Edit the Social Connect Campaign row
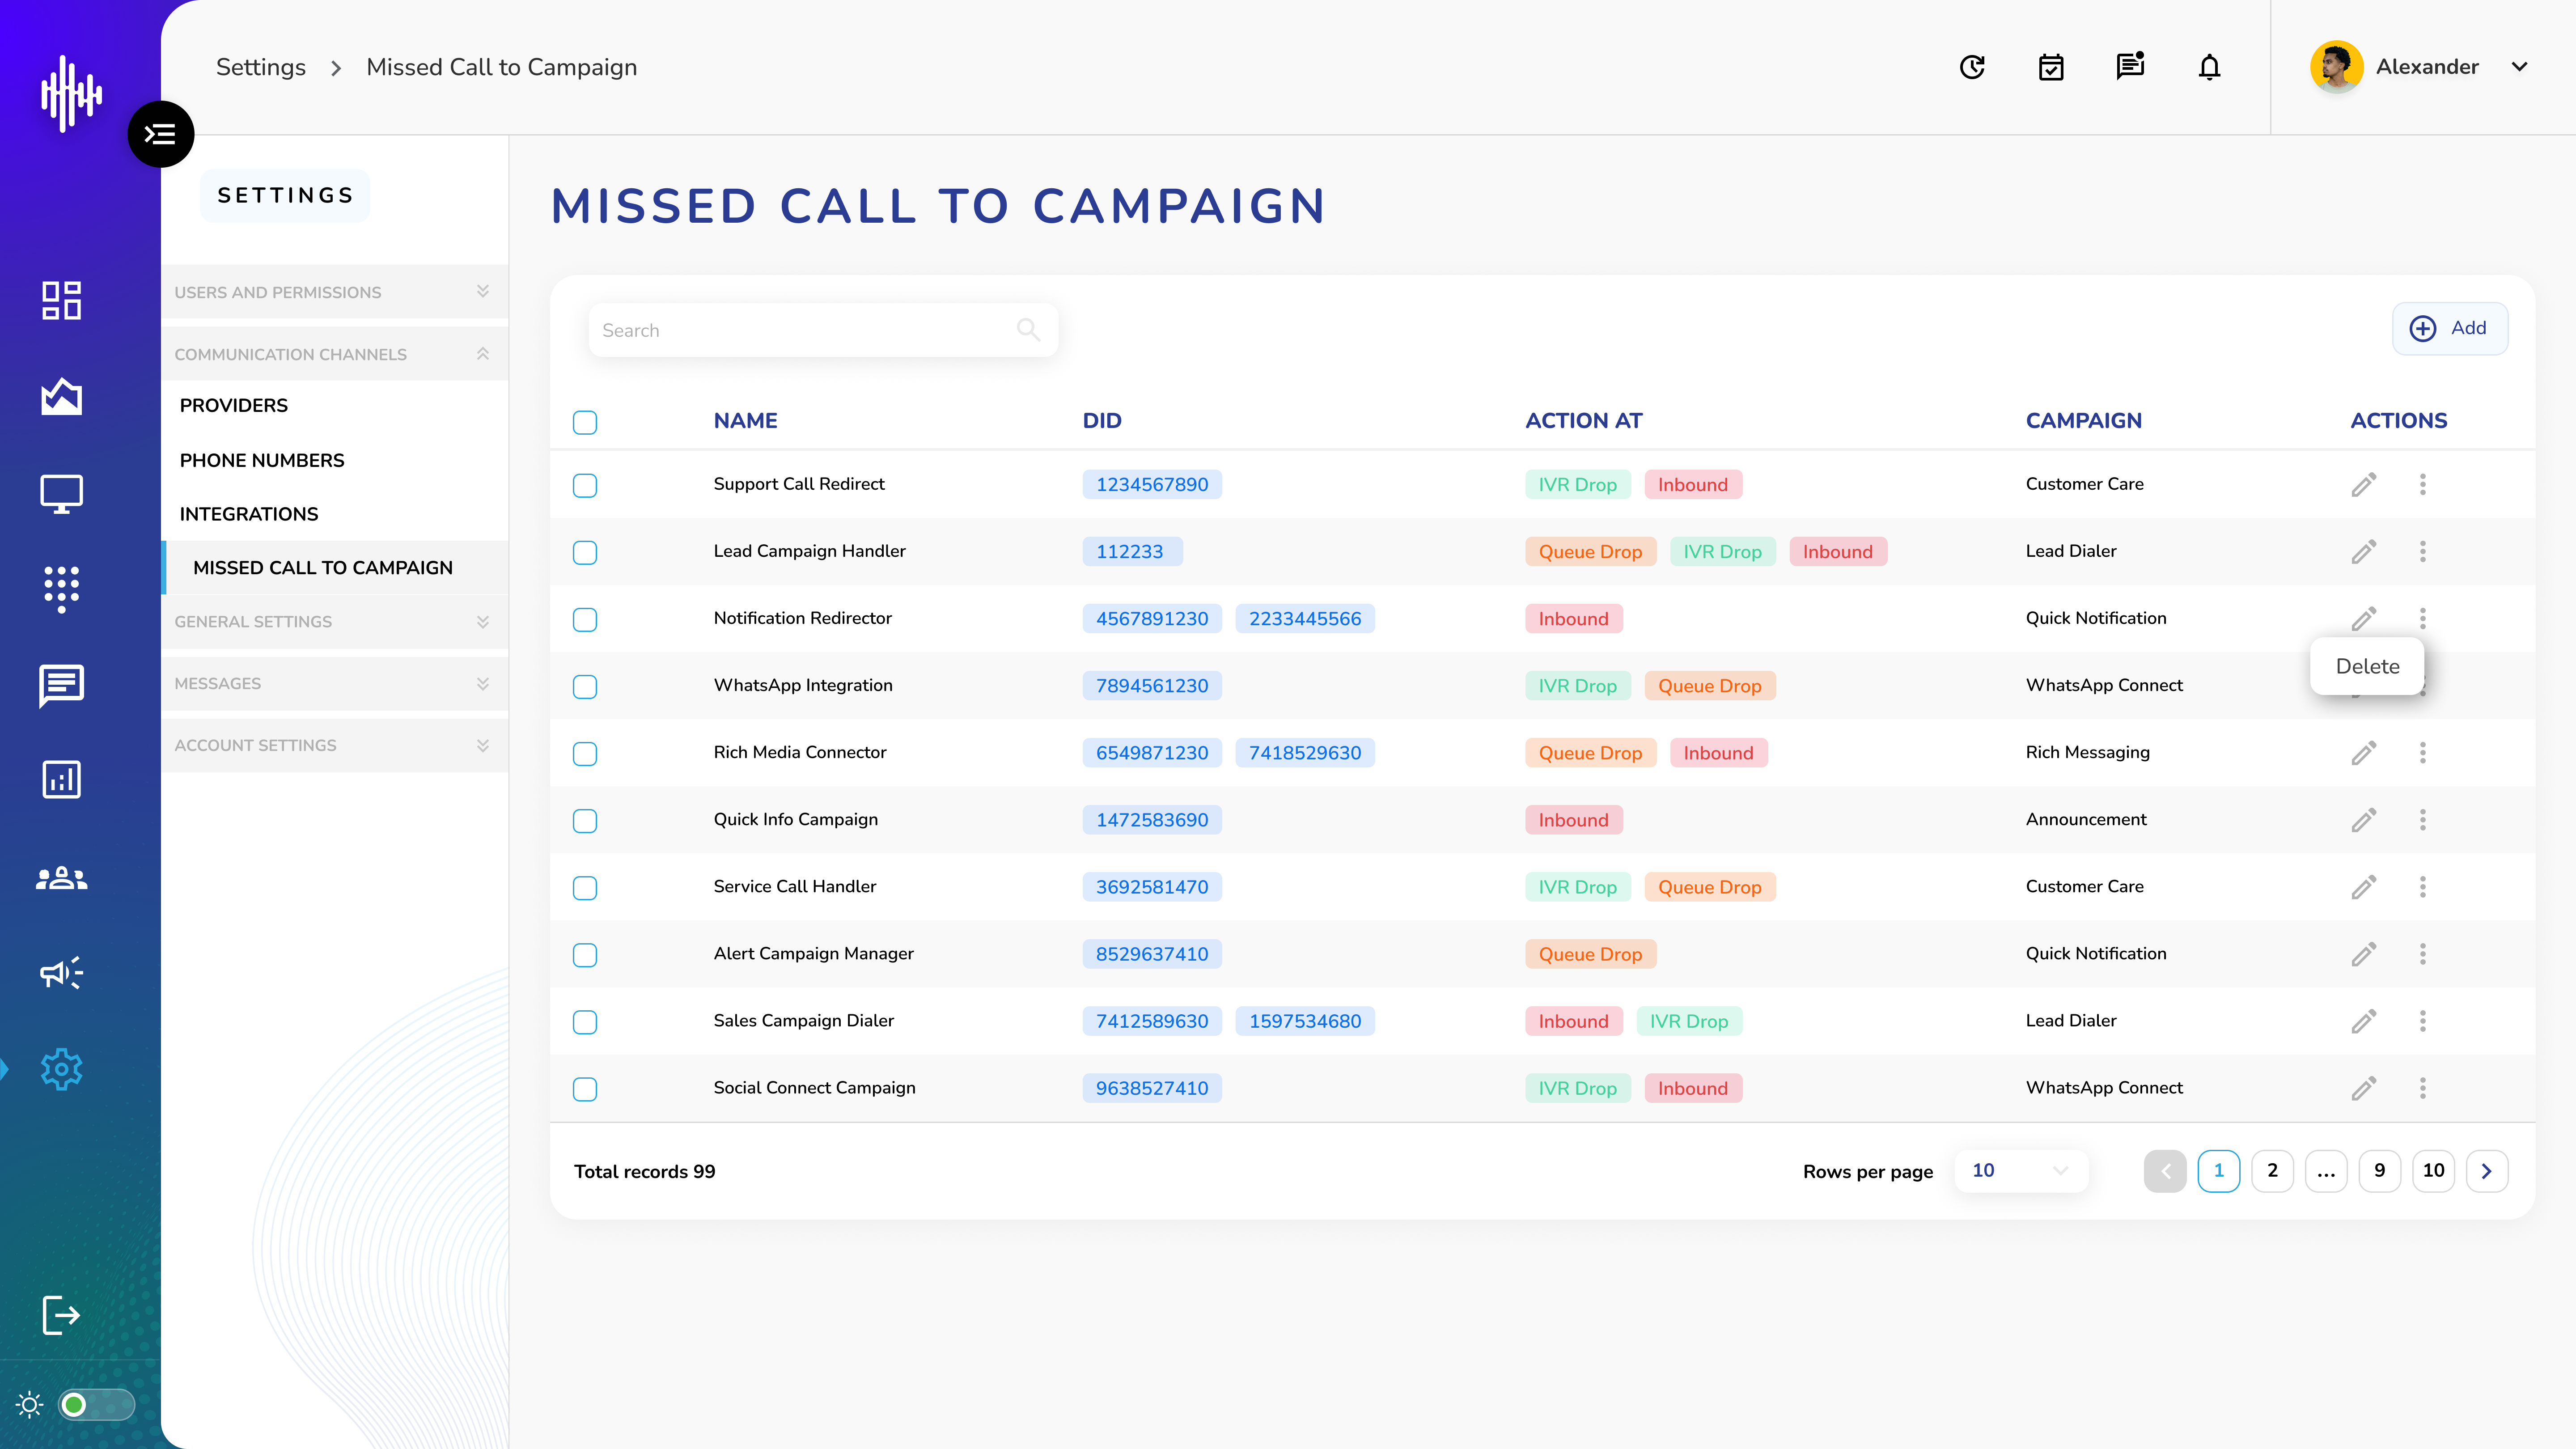This screenshot has height=1449, width=2576. pyautogui.click(x=2364, y=1087)
